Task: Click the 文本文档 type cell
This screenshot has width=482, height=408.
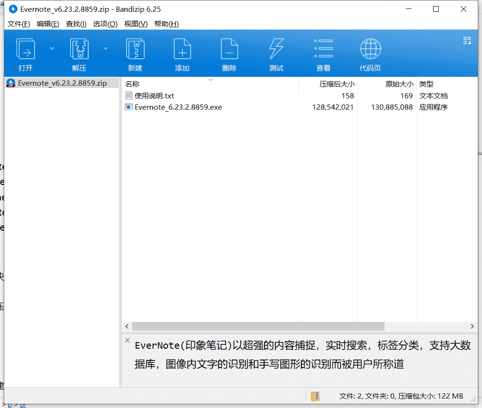Action: (x=434, y=96)
